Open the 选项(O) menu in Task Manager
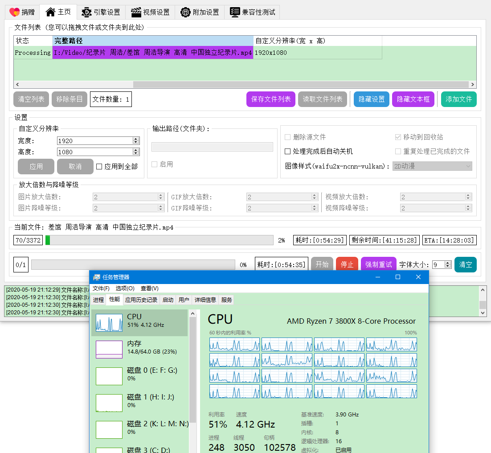Screen dimensions: 491x453 pos(125,288)
